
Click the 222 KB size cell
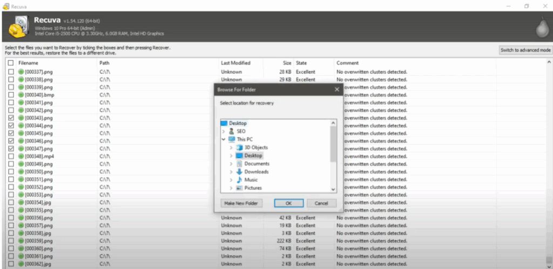[284, 241]
